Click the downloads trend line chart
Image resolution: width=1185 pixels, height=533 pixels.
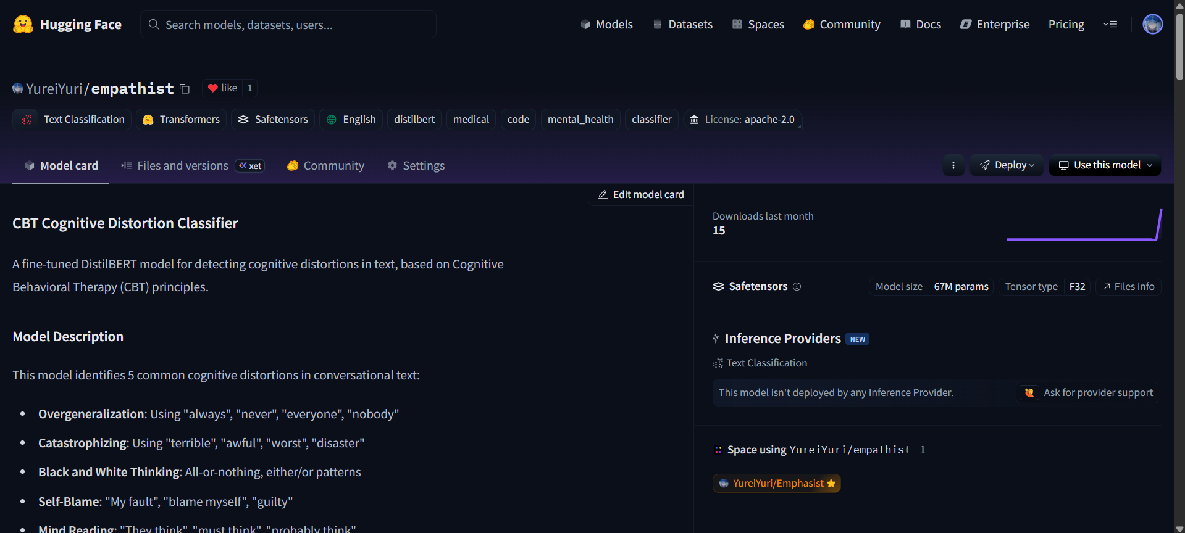(1084, 225)
